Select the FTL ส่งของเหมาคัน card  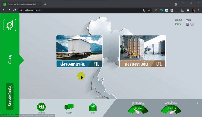79,51
